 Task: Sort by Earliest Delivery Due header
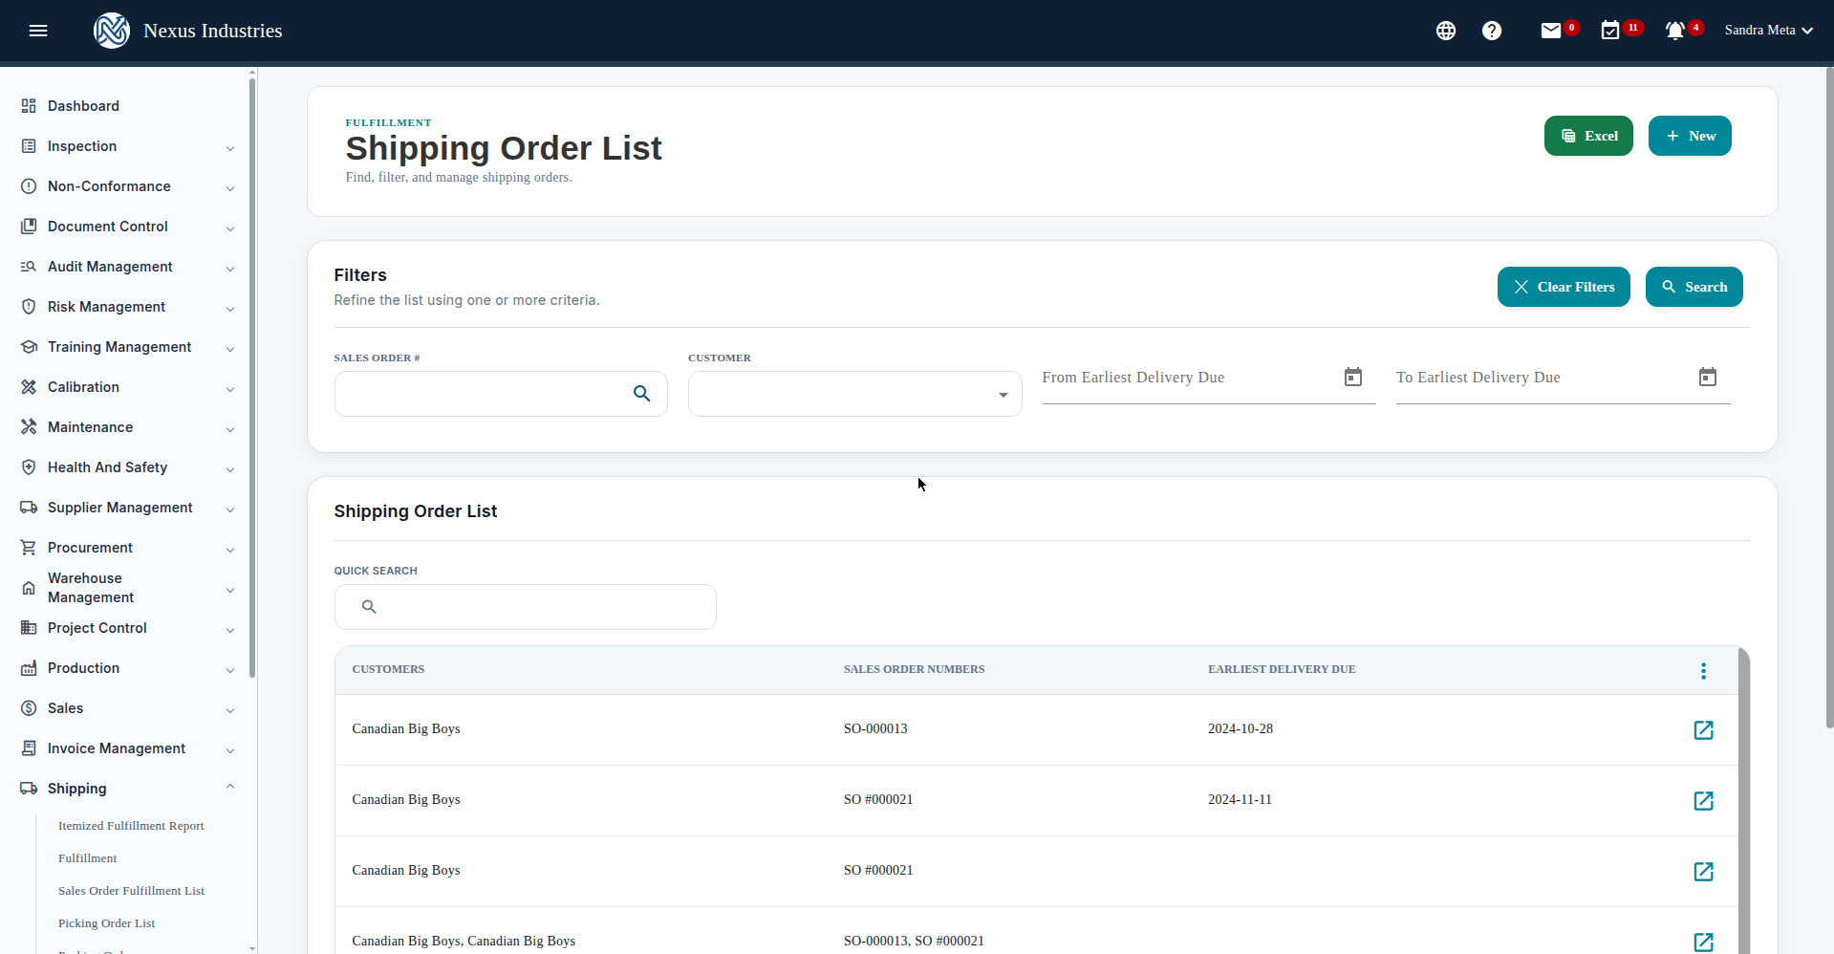[x=1282, y=669]
